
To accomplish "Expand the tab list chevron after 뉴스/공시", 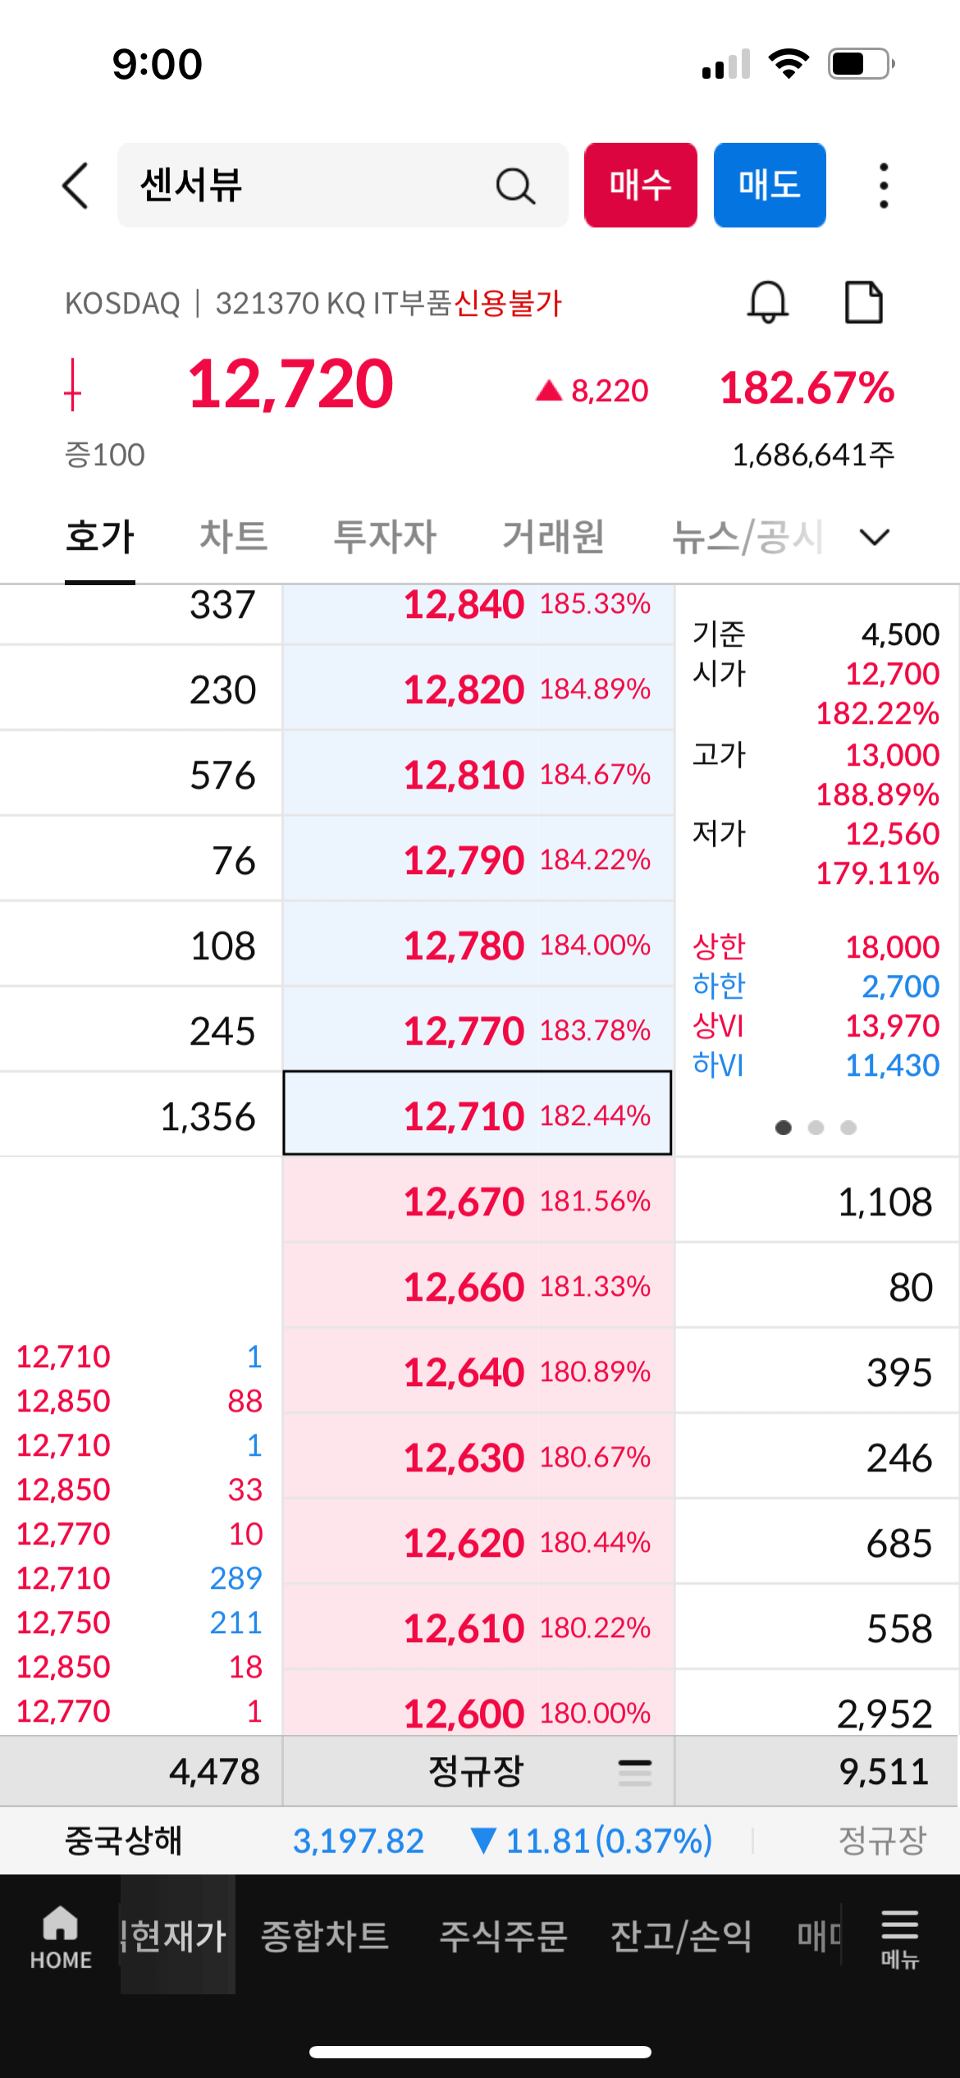I will 875,537.
